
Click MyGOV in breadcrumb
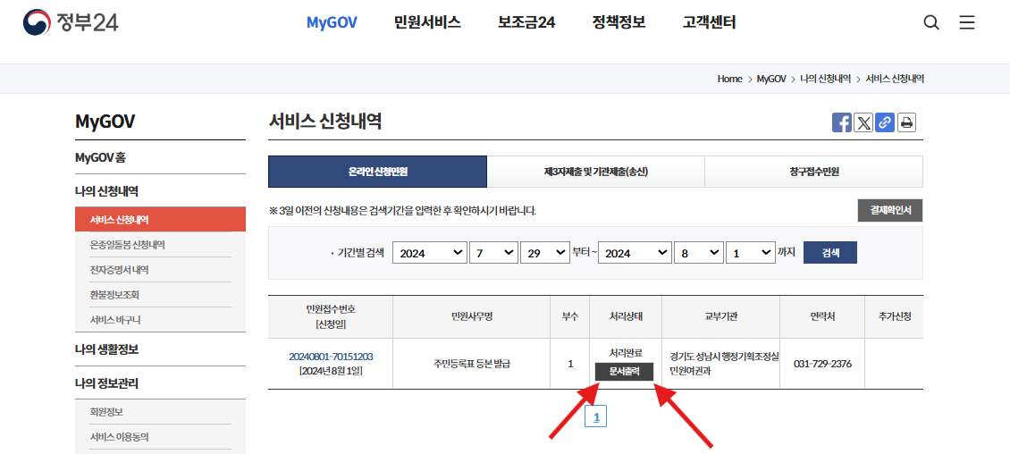tap(771, 79)
